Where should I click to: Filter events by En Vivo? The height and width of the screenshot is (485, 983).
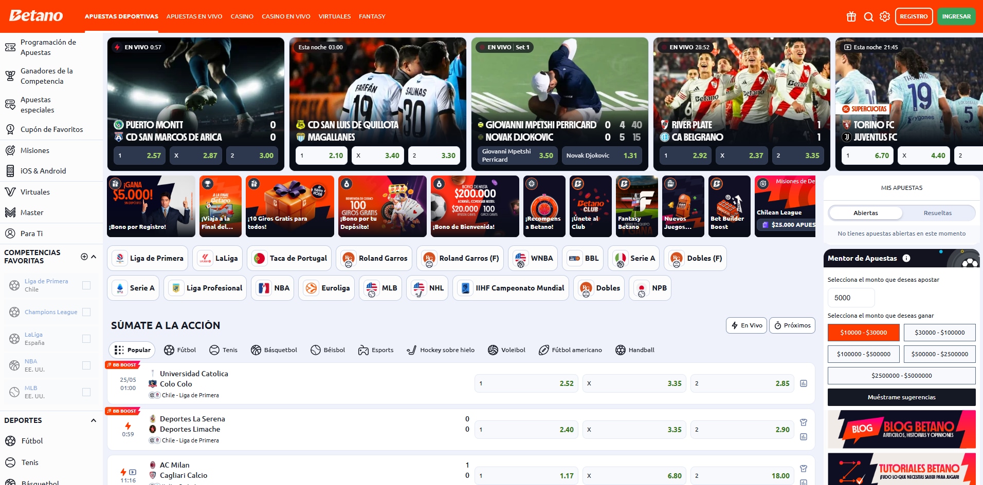click(x=747, y=325)
